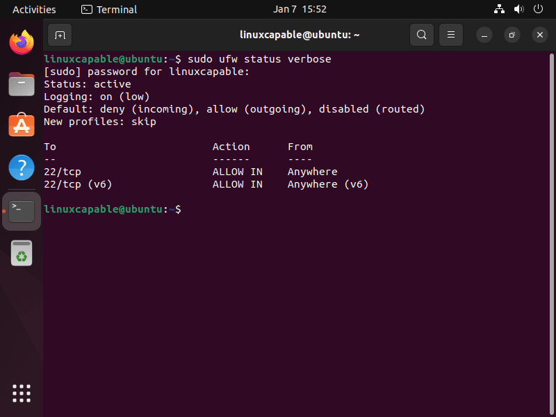Show all applications using the grid icon

pos(21,393)
